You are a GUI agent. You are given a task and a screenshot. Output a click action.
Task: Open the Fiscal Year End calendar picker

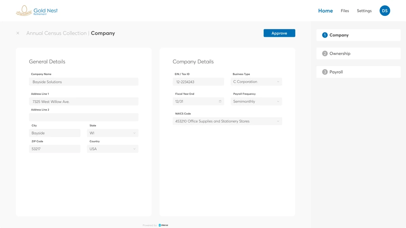click(220, 102)
